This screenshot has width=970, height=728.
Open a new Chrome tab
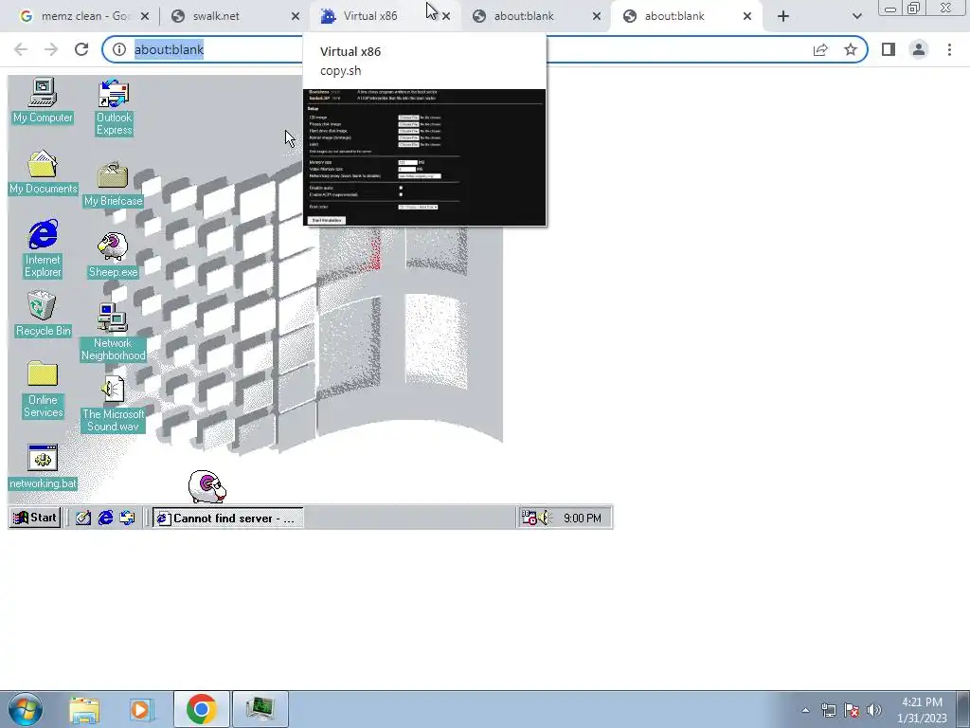coord(783,16)
